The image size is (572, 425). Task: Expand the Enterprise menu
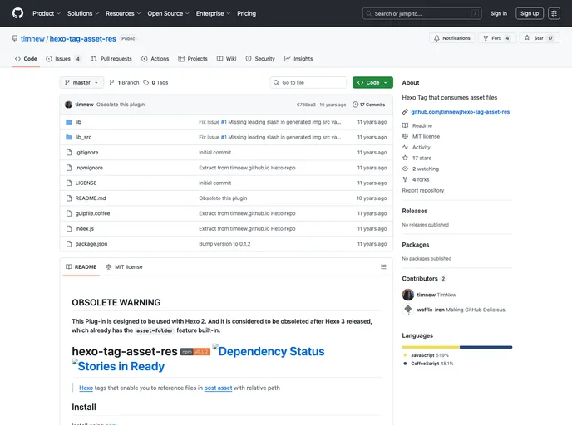213,13
